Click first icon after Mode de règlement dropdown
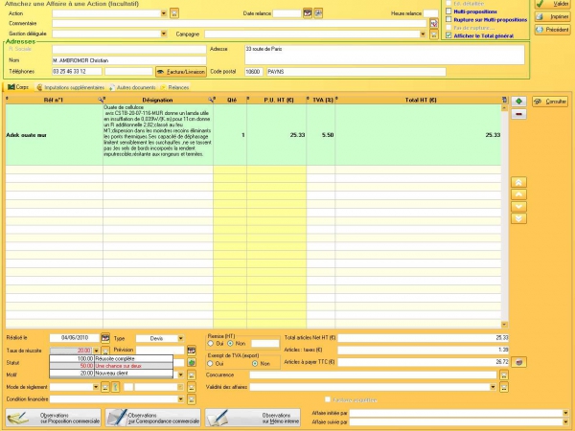This screenshot has width=575, height=431. coord(105,387)
